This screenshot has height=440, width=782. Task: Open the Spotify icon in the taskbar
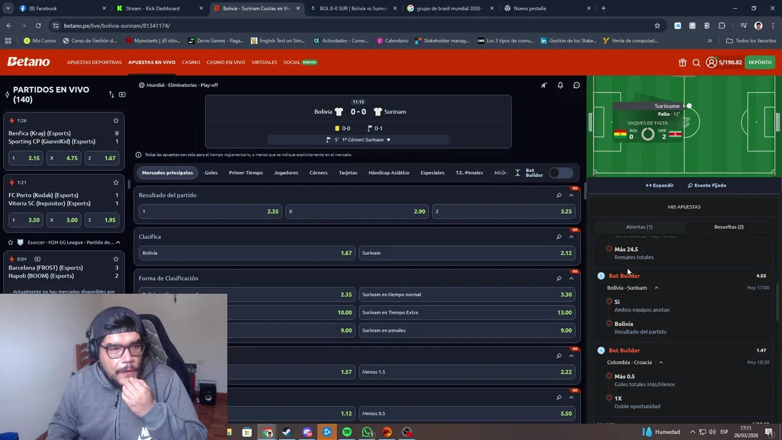[347, 432]
